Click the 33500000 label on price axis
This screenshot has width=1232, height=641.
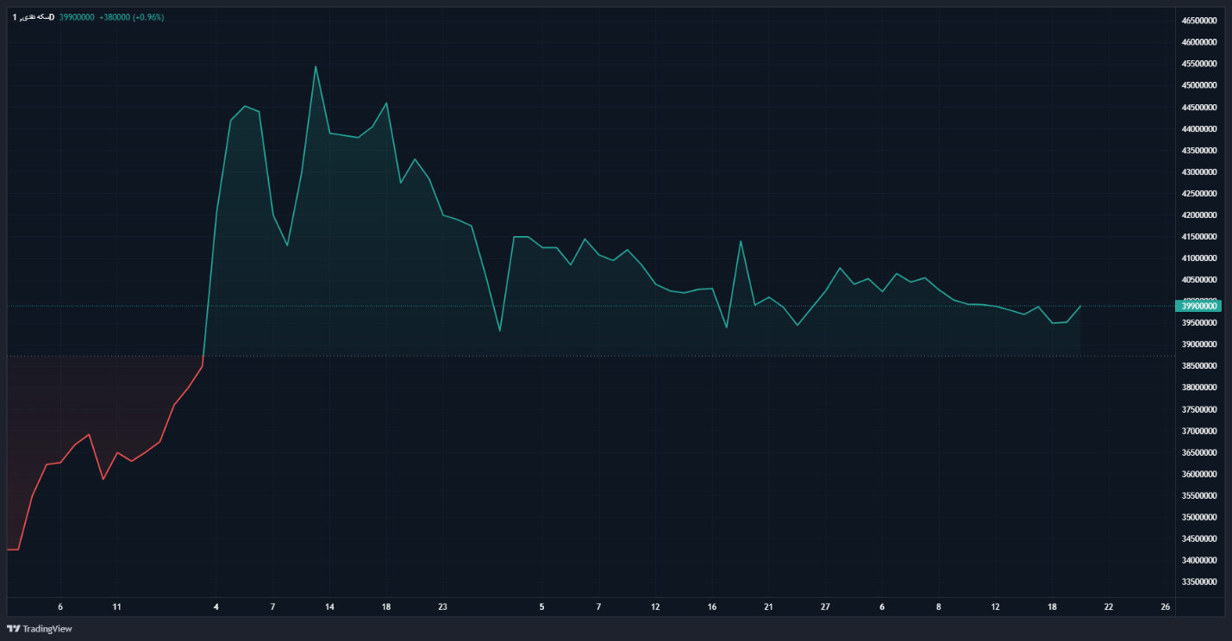coord(1198,582)
